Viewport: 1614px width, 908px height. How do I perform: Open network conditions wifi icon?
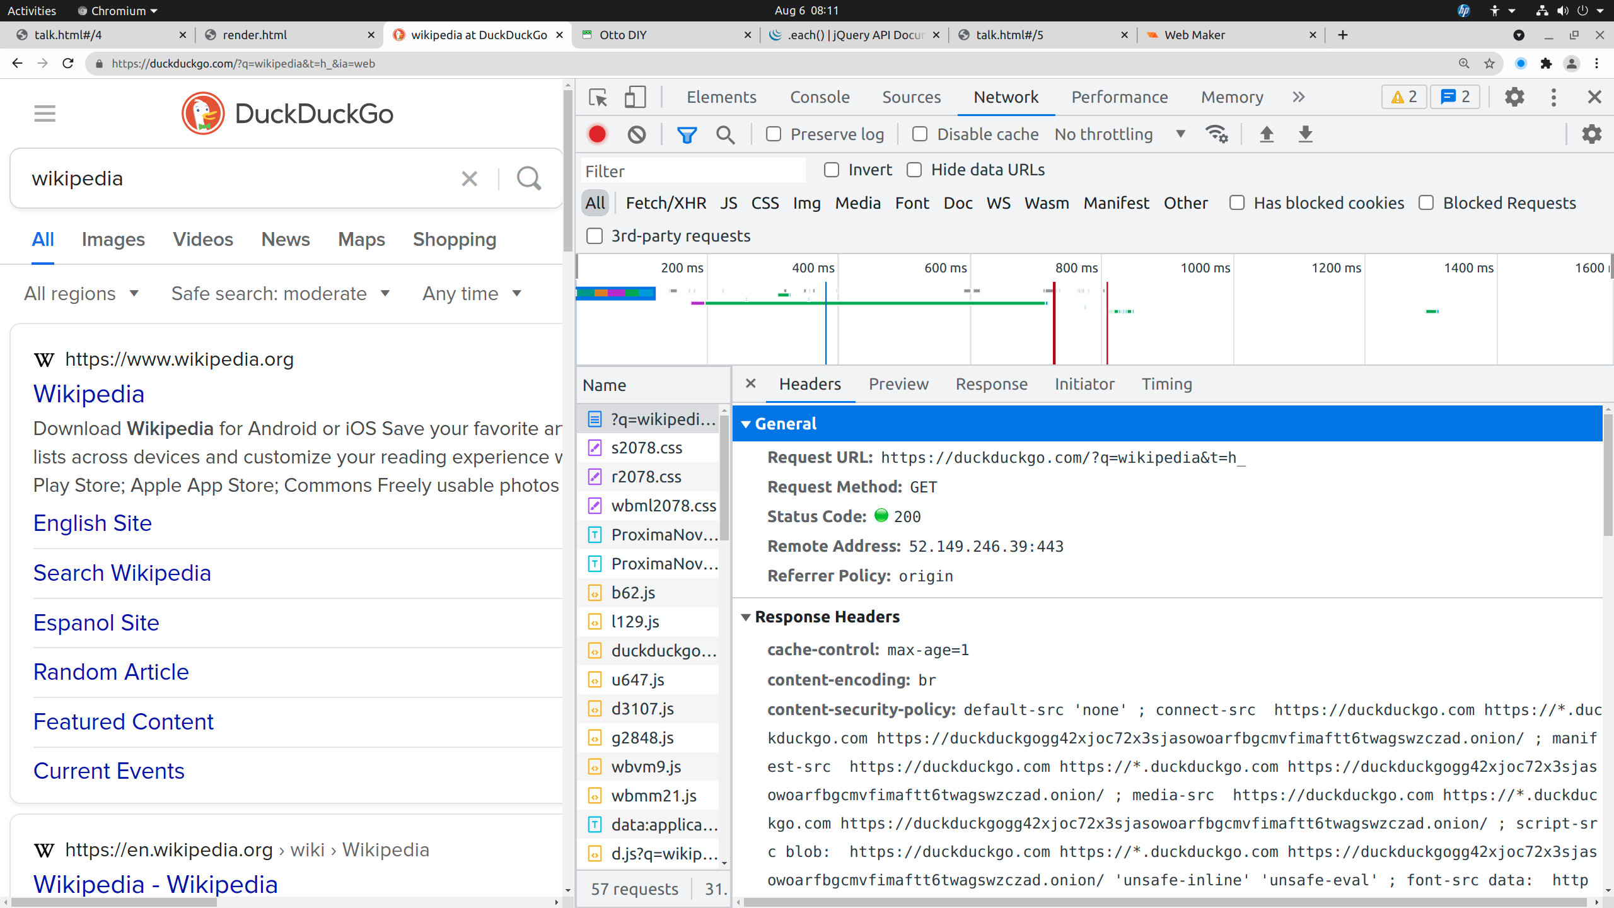1216,134
